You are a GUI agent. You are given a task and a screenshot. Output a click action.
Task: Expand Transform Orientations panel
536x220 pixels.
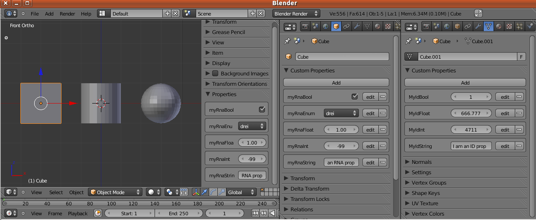[x=237, y=84]
